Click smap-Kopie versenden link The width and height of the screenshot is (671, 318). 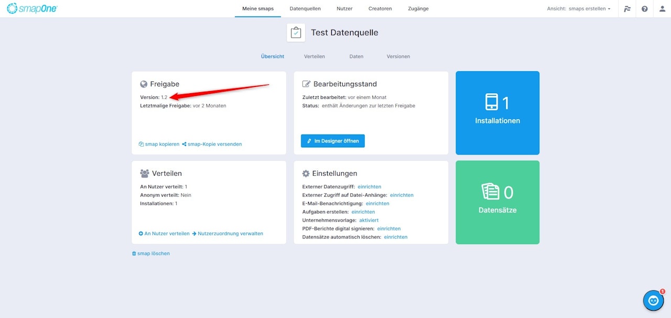pyautogui.click(x=212, y=144)
